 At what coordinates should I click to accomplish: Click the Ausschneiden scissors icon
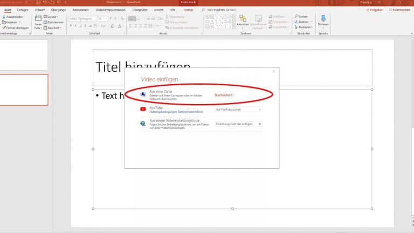pos(4,17)
